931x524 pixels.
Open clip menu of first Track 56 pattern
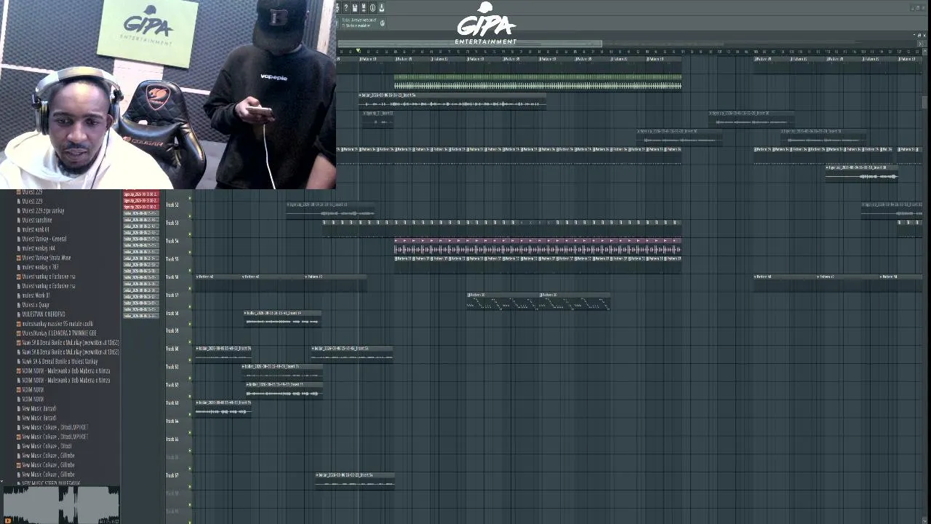click(x=198, y=277)
